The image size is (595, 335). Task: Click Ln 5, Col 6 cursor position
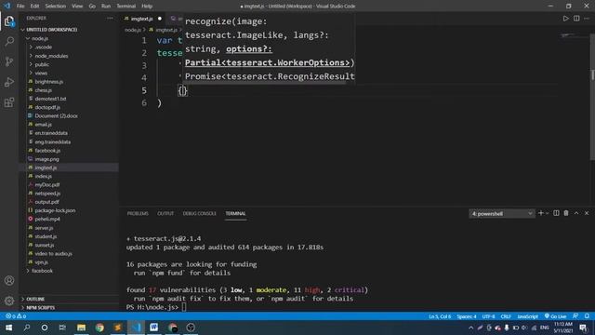click(x=440, y=316)
